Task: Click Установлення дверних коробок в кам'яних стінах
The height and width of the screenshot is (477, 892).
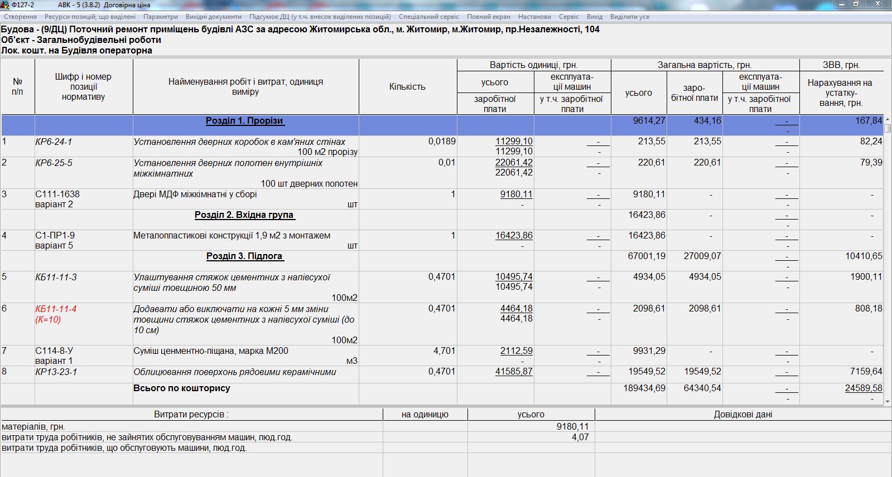Action: (x=239, y=142)
